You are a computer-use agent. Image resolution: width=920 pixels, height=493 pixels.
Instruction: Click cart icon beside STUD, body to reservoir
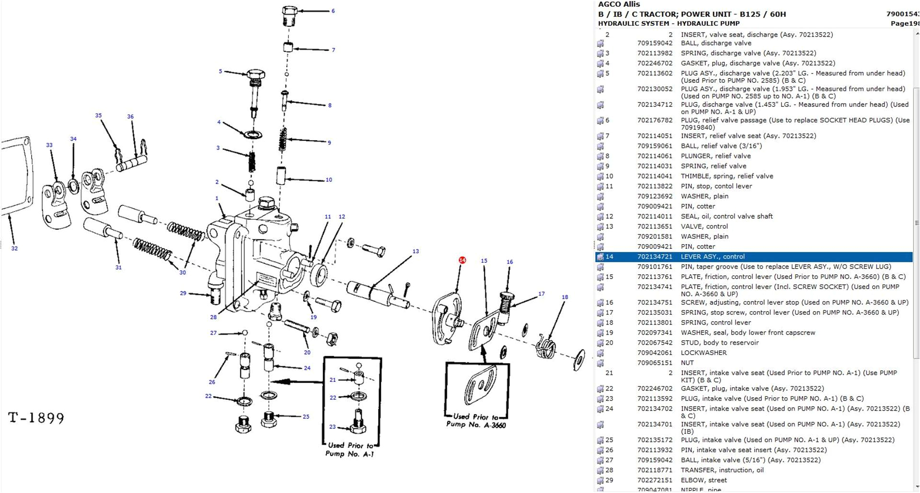600,343
